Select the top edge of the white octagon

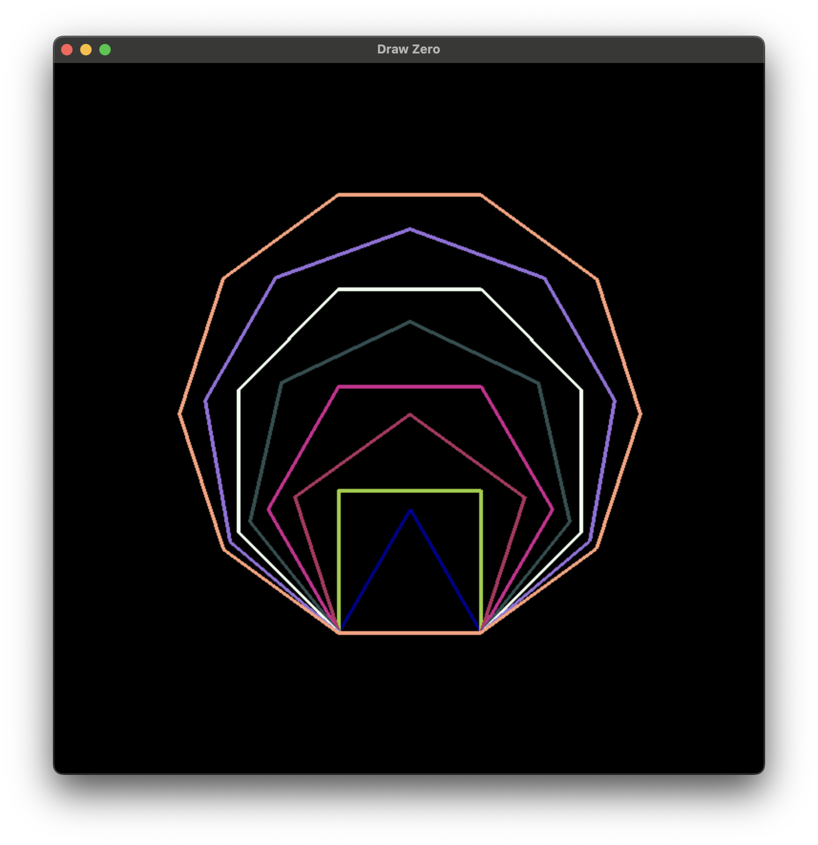tap(410, 289)
